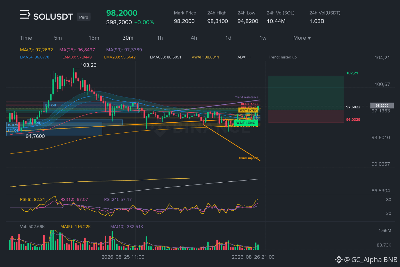Open the market list menu icon
This screenshot has width=400, height=267.
25,15
